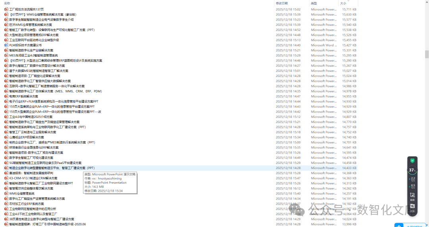Screen dimensions: 429x227
Task: Click the scrollbar down arrow at bottom right
Action: tap(427, 225)
